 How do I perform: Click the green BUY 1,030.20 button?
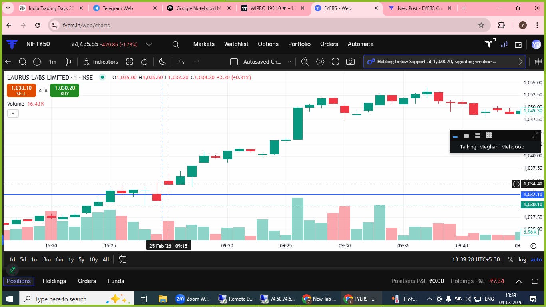coord(65,90)
